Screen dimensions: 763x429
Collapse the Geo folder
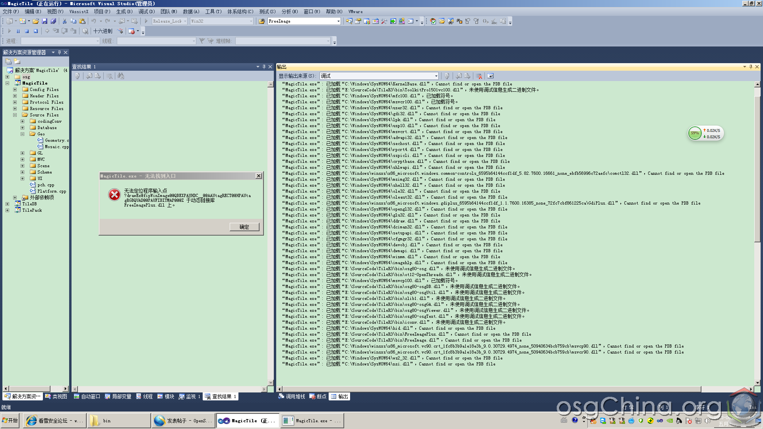click(x=22, y=134)
